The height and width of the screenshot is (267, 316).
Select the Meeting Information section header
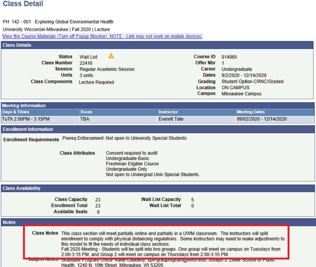point(24,105)
